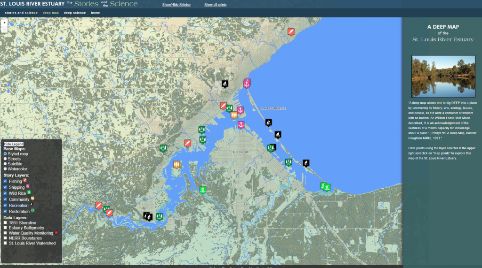The width and height of the screenshot is (482, 268).
Task: Open the stacked sailboat markers on the lower river
Action: 148,217
